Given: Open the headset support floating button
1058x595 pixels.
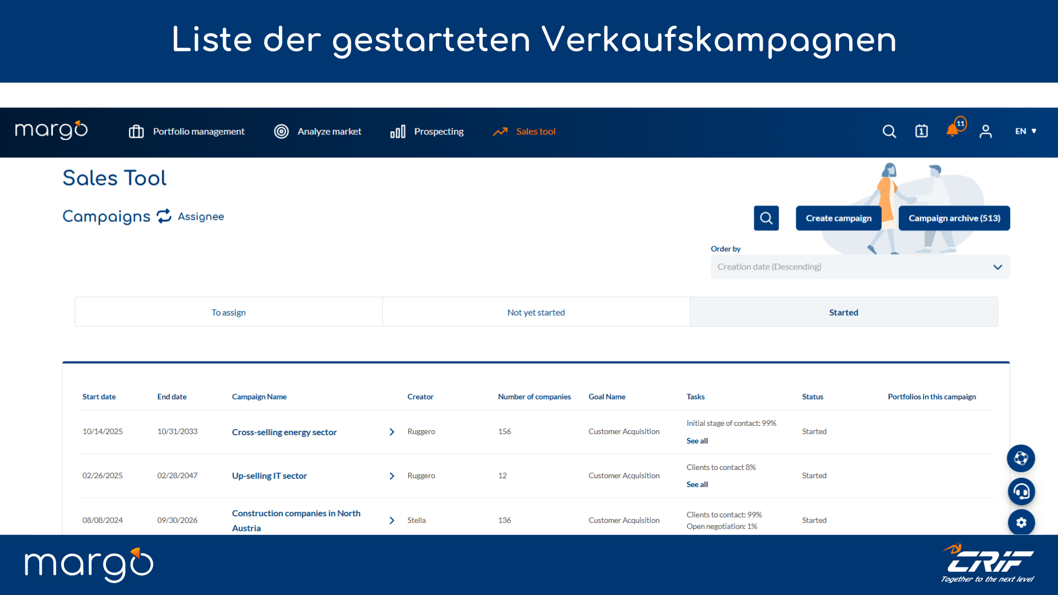Looking at the screenshot, I should (x=1021, y=491).
